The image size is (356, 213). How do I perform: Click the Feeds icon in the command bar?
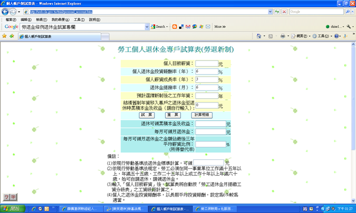[x=270, y=36]
